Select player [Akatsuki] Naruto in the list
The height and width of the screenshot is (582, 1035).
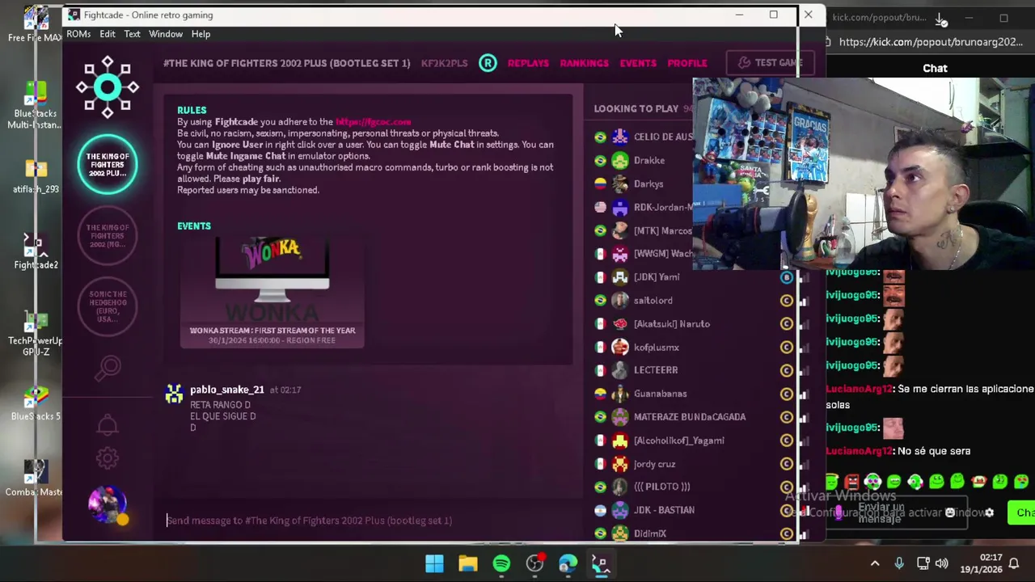tap(672, 324)
